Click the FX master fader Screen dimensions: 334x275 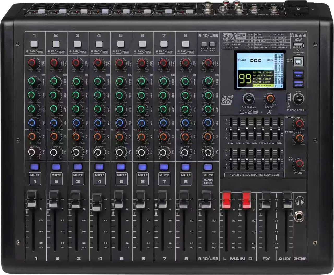267,200
